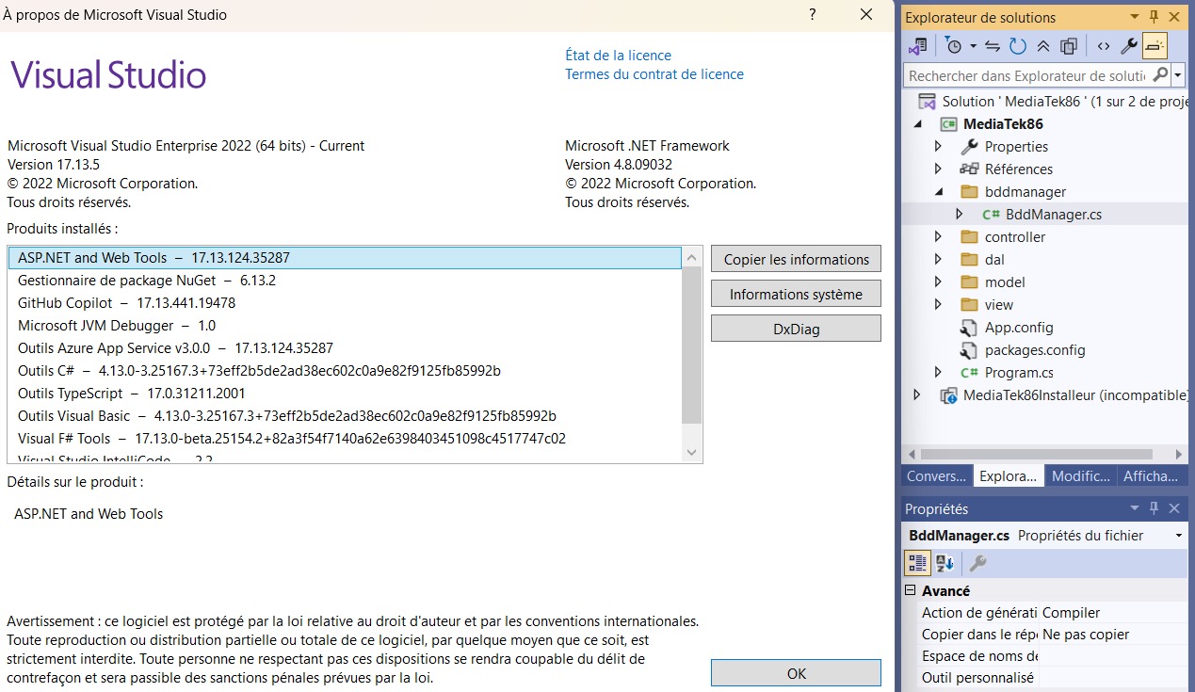Click Ne pas copier property value
1195x692 pixels.
pyautogui.click(x=1086, y=635)
